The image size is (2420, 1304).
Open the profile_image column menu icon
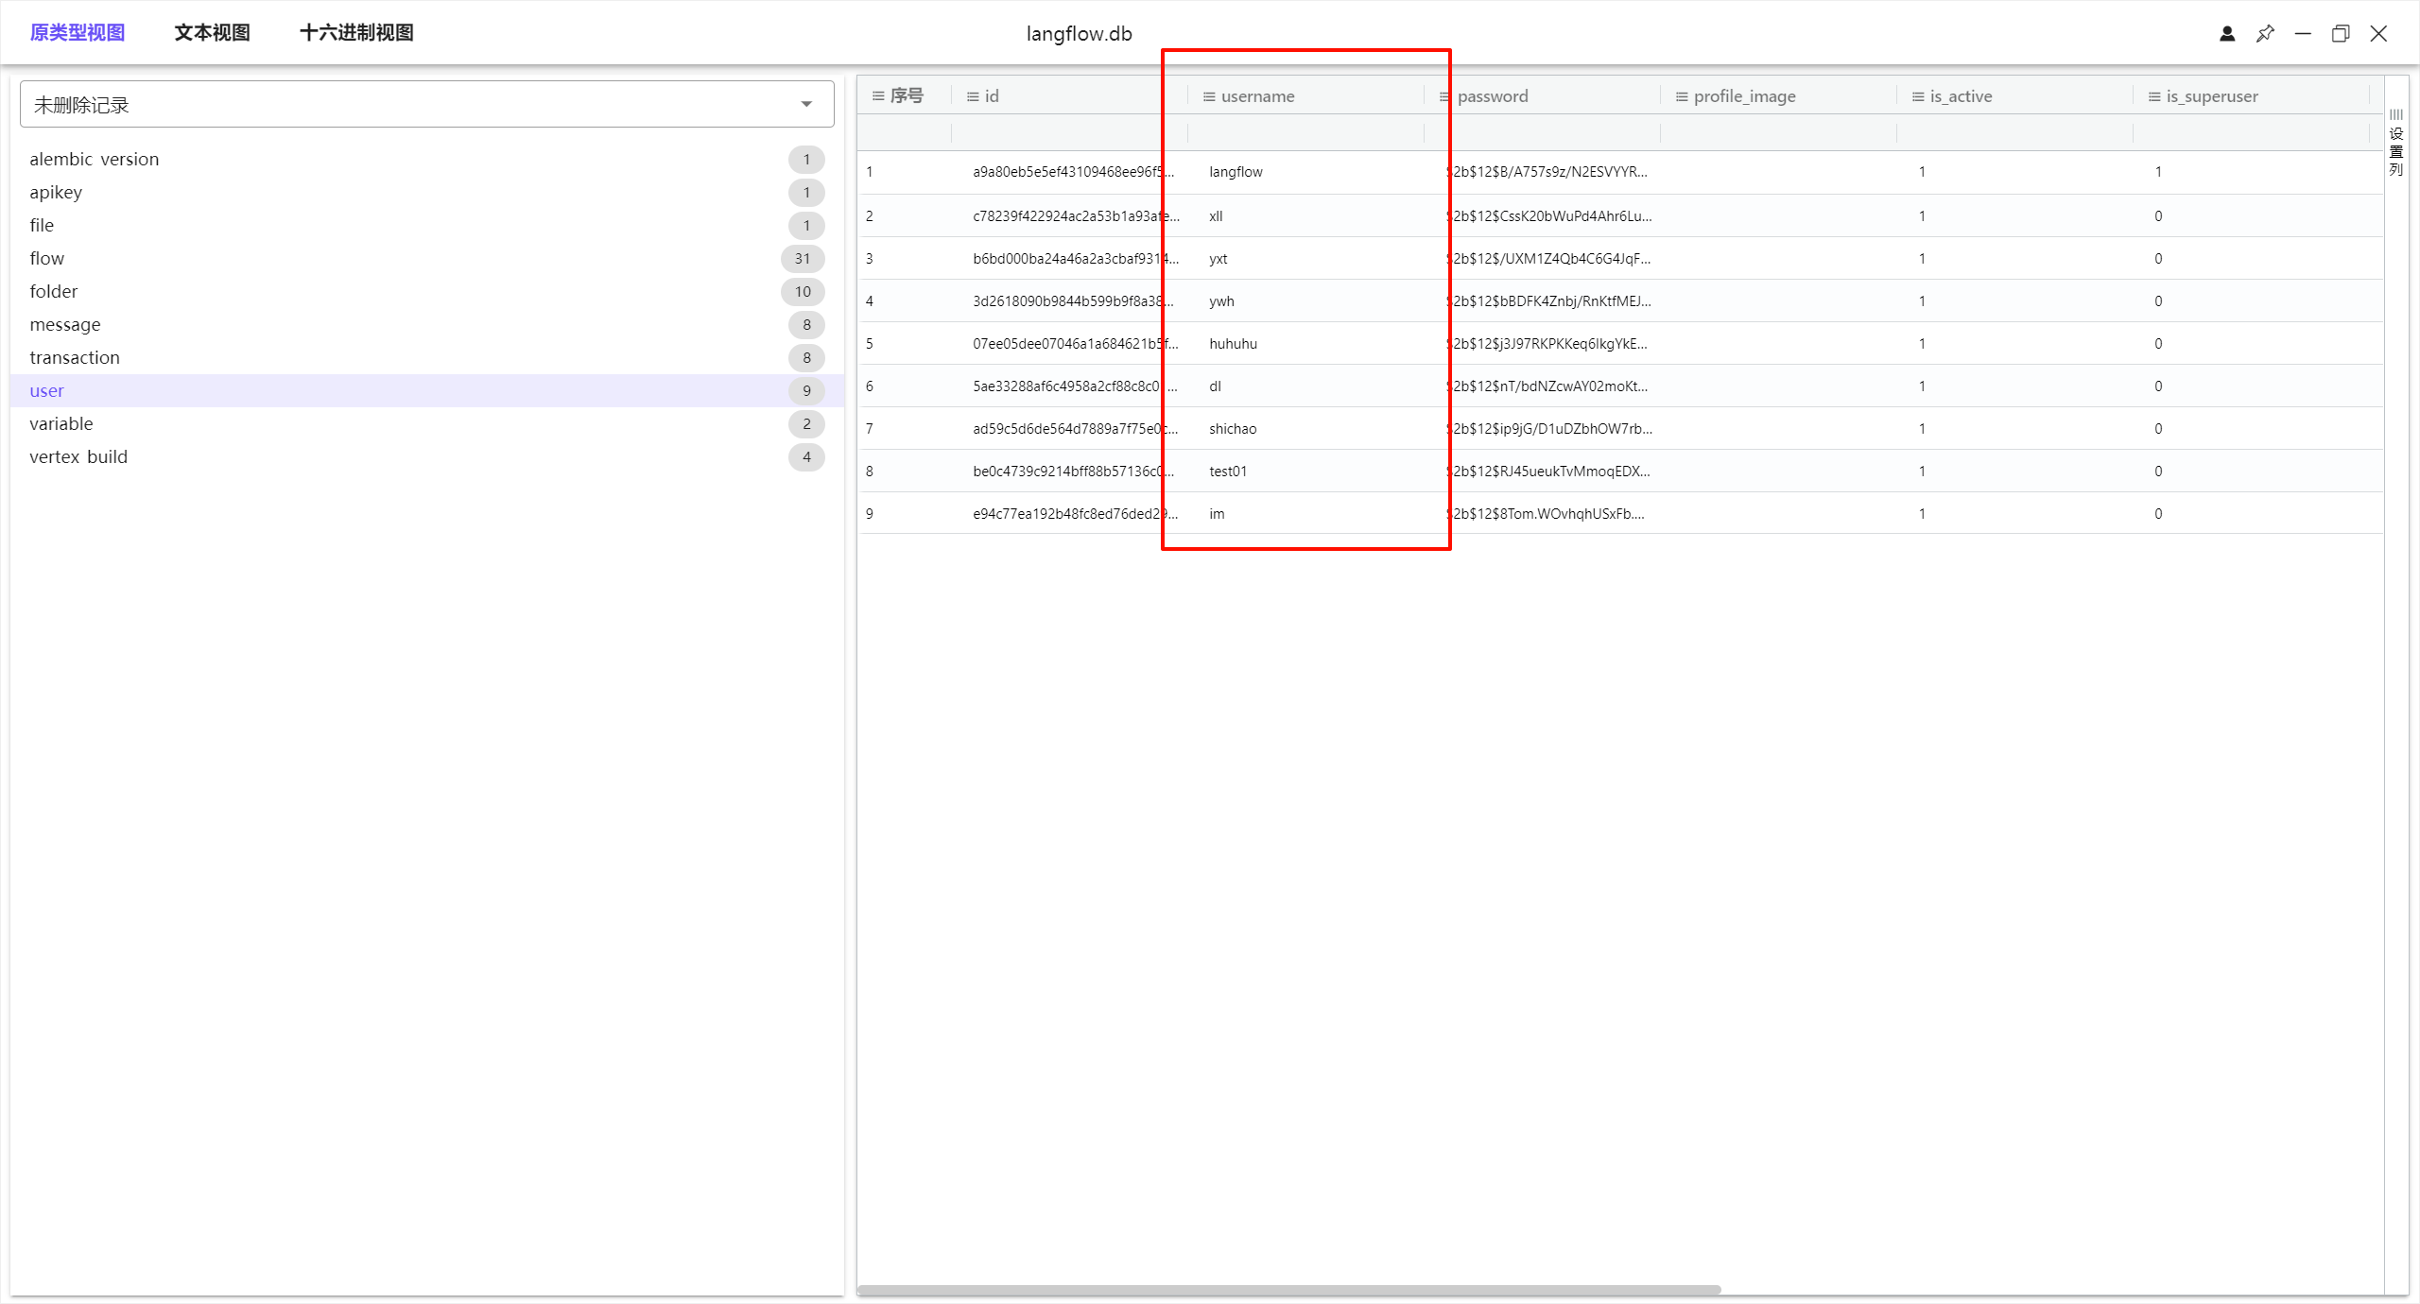(1681, 96)
